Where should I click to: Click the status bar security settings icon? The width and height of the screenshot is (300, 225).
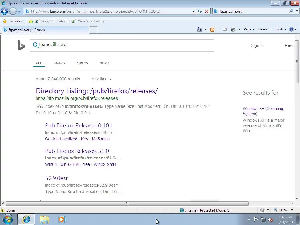click(262, 210)
